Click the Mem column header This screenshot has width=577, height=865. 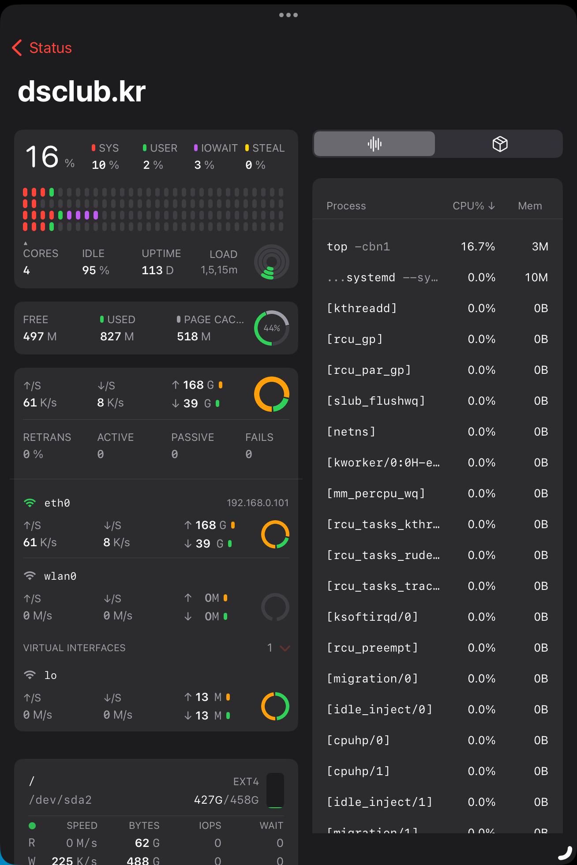point(529,206)
